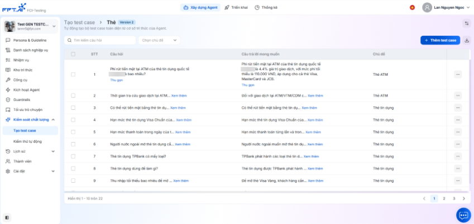Open three-dot actions menu for row 2
The image size is (474, 224).
click(458, 96)
